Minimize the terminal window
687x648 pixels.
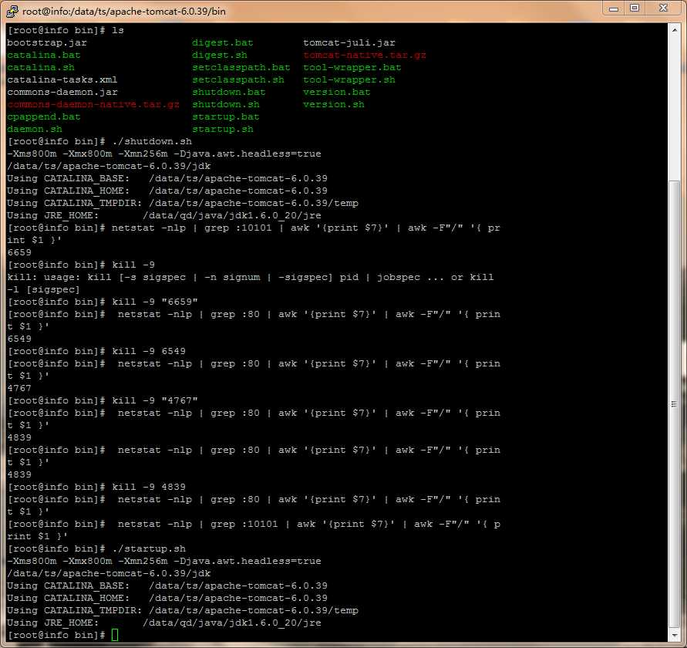coord(614,8)
